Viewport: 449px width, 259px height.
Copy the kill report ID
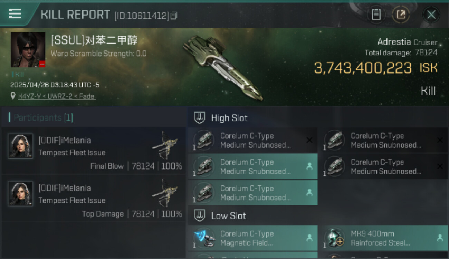[x=174, y=16]
